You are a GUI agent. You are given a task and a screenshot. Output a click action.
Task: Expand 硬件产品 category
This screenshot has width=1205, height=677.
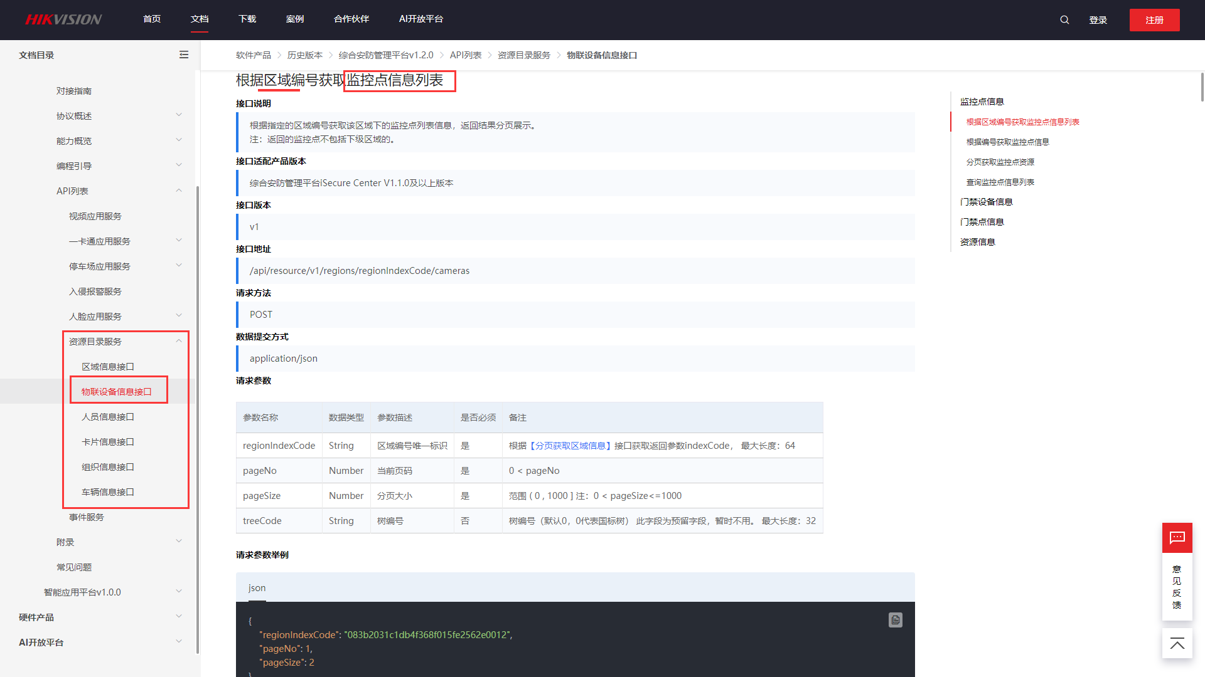pos(178,617)
